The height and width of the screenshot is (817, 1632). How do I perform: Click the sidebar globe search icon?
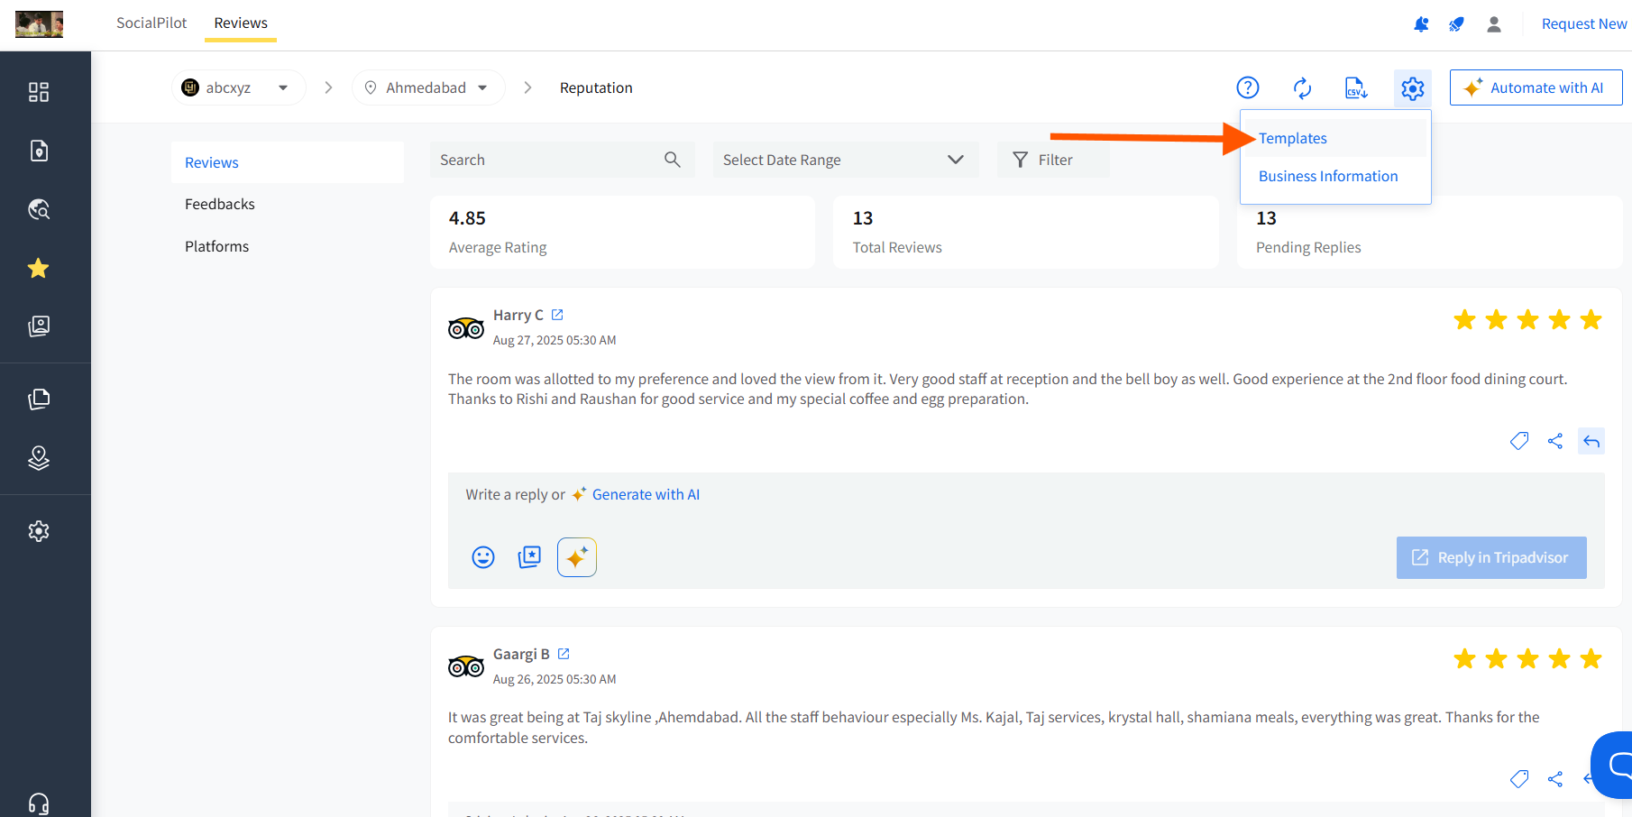(x=39, y=209)
